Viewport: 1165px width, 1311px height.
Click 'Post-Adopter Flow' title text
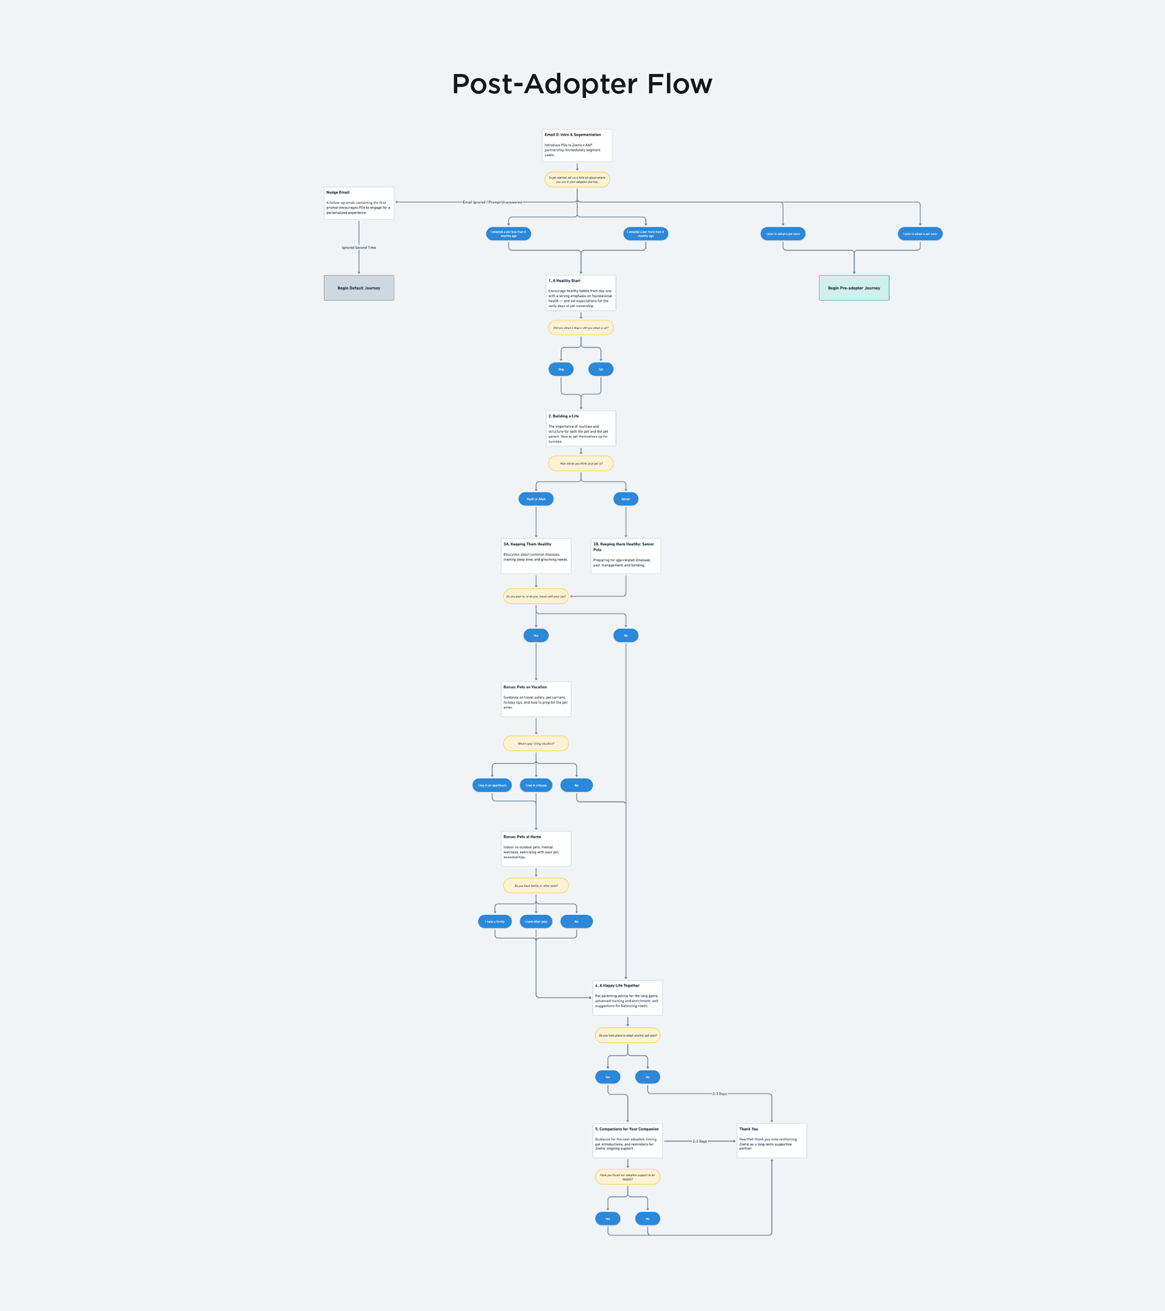582,84
